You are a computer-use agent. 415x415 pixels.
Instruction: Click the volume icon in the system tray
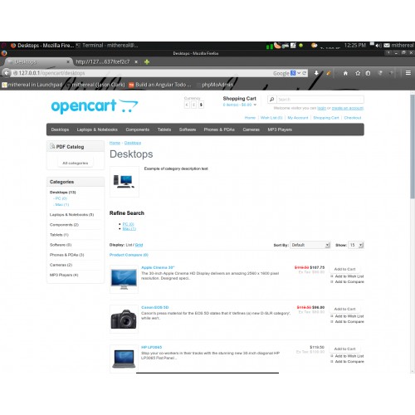[378, 46]
